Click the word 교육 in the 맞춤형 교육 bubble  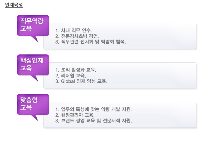tap(26, 107)
